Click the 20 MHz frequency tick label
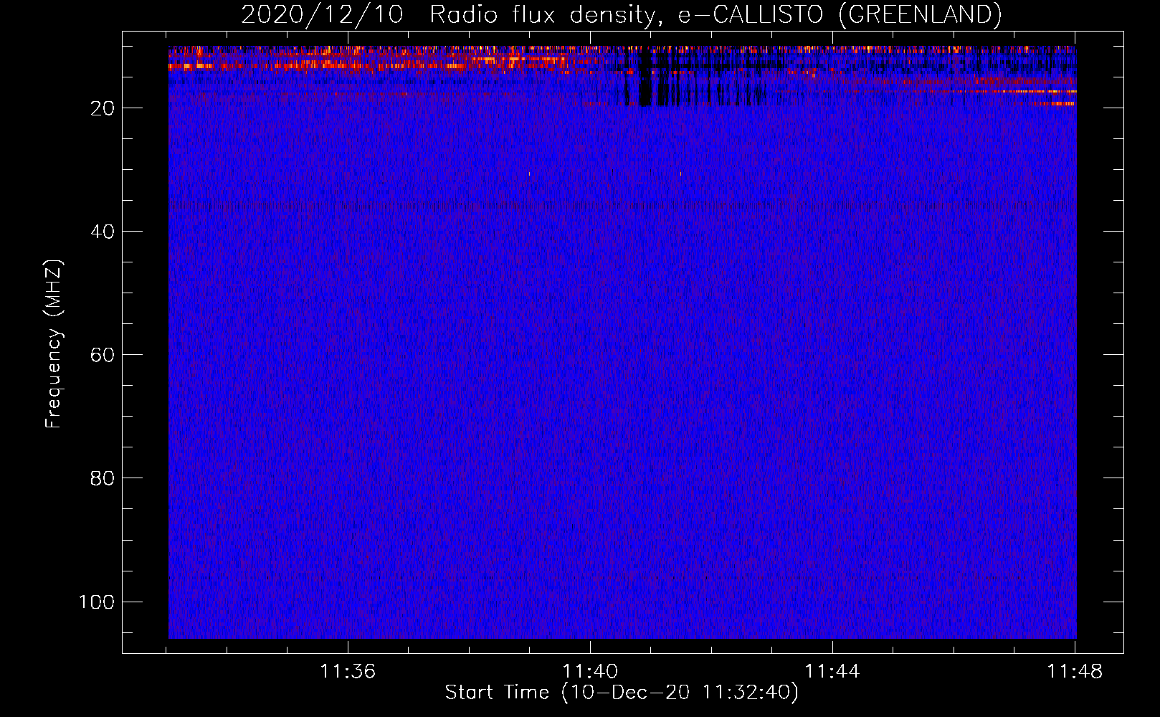The width and height of the screenshot is (1160, 717). [103, 108]
